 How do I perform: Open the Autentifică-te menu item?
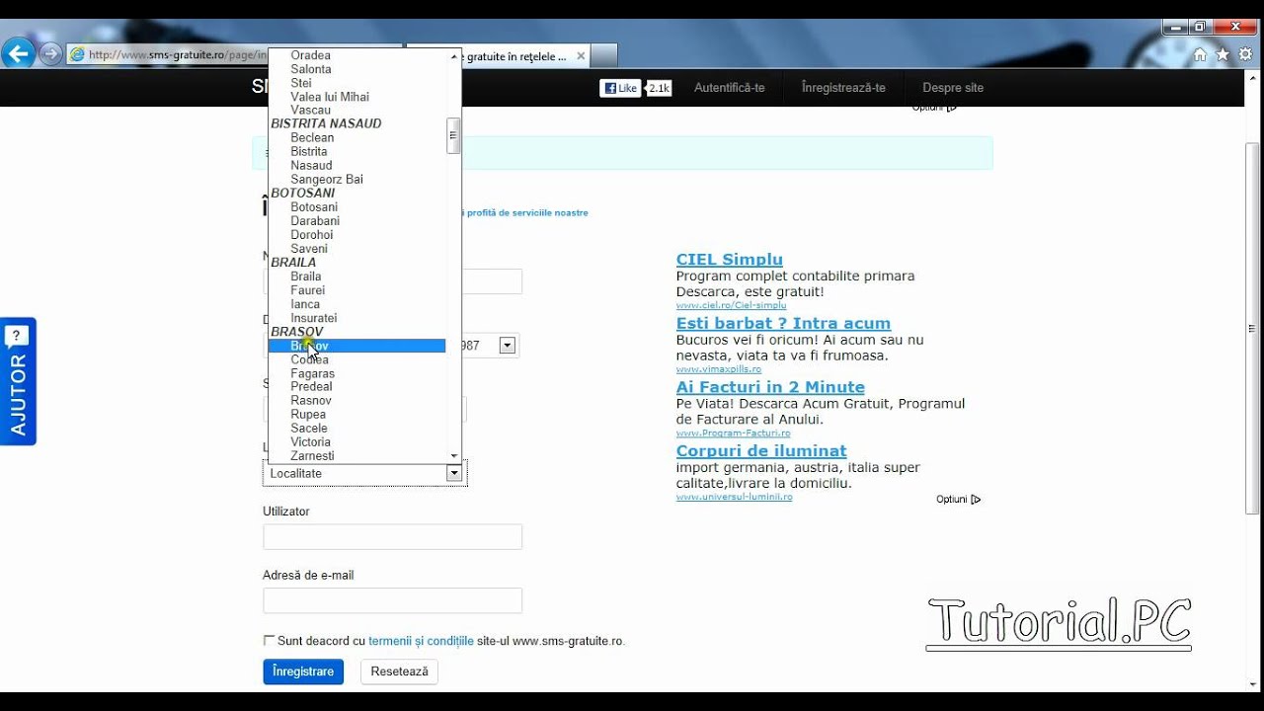click(729, 88)
